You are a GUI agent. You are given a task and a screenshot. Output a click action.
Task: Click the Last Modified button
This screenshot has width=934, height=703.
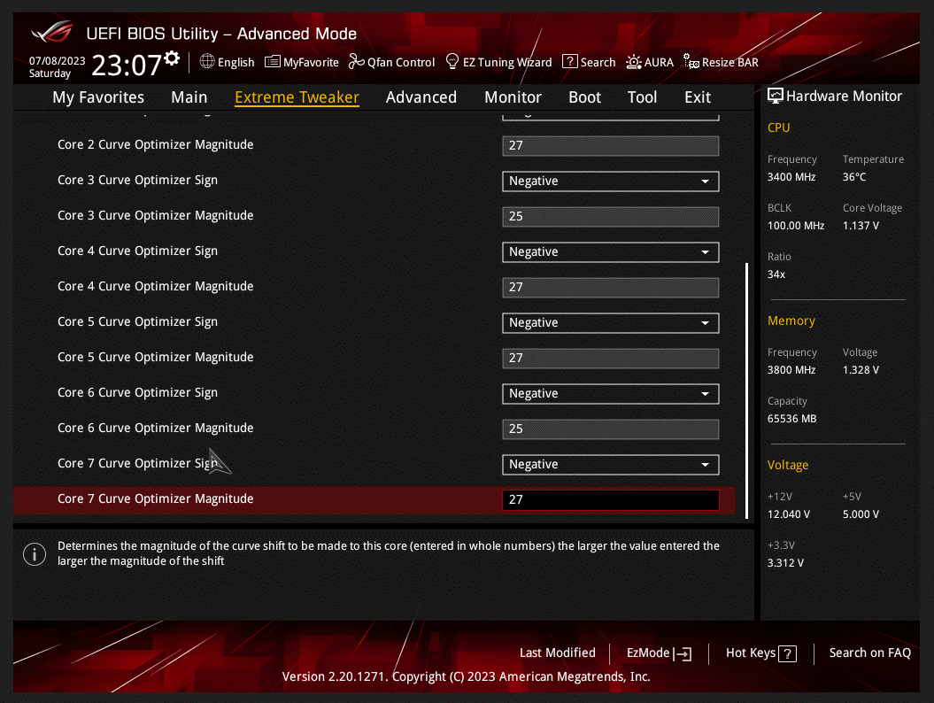coord(558,653)
